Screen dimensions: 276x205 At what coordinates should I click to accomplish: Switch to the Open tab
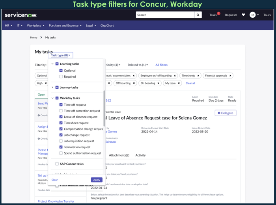[41, 95]
